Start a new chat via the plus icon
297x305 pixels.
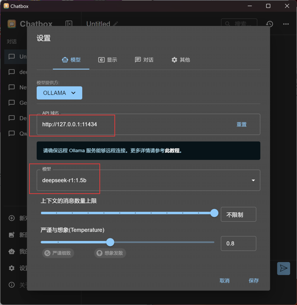[x=12, y=218]
